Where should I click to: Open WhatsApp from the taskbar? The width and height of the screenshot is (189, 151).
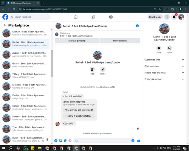(x=26, y=148)
